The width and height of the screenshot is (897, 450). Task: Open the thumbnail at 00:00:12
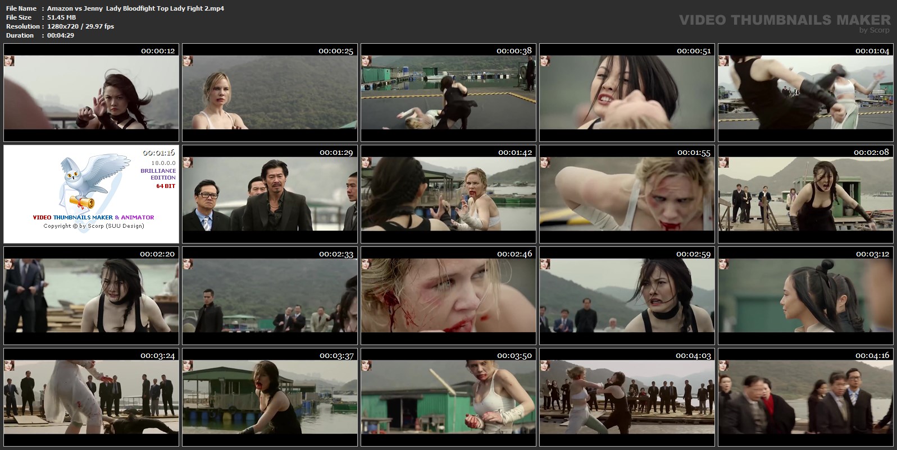pyautogui.click(x=91, y=93)
